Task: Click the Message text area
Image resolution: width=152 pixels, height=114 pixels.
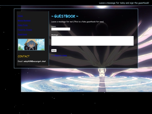Action: point(92,41)
